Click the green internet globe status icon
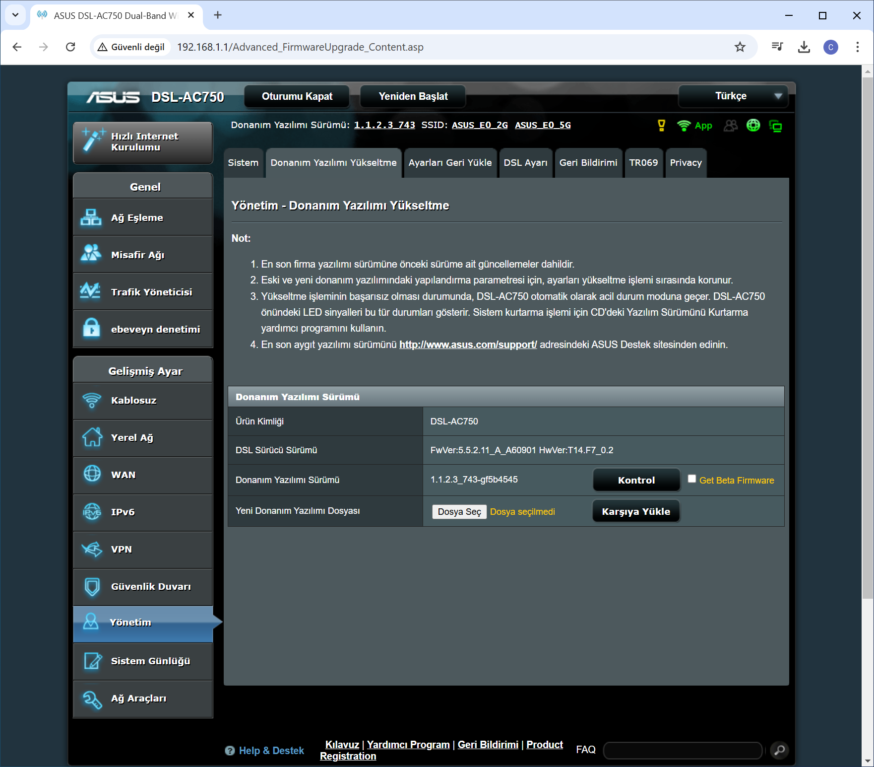 753,126
